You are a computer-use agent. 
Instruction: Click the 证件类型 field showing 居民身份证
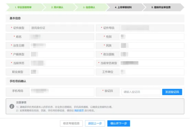click(x=62, y=28)
